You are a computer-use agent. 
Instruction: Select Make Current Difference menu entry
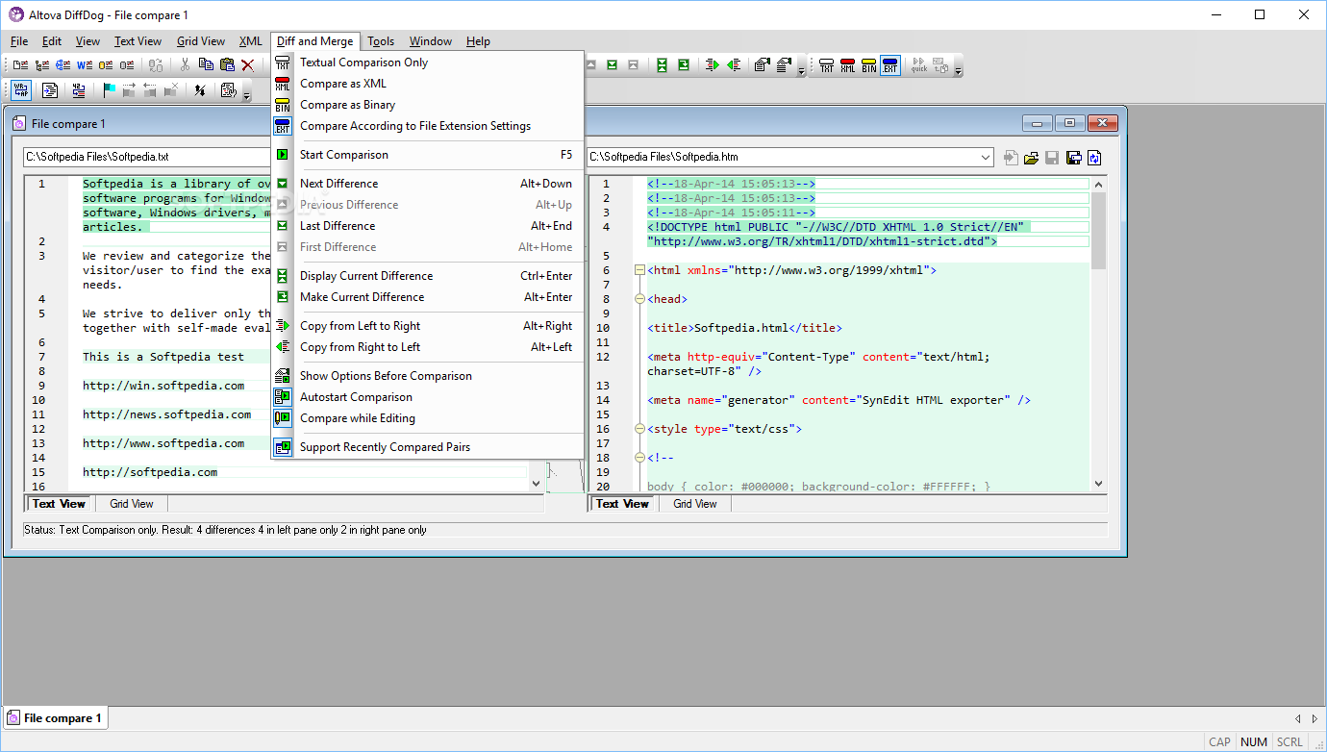tap(428, 297)
